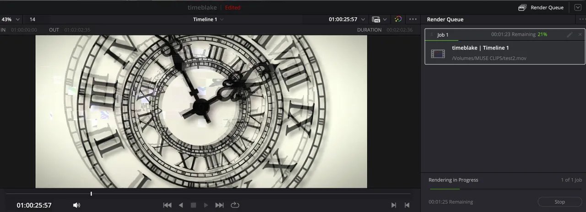Select the Job 1 header
The image size is (586, 212).
coord(505,35)
